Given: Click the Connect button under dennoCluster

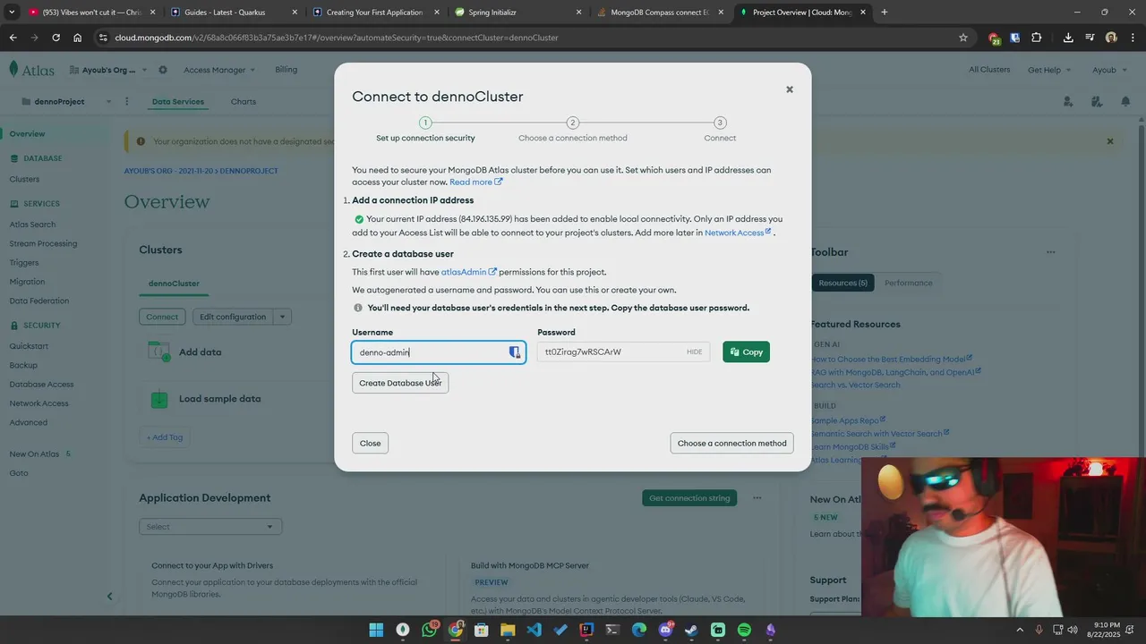Looking at the screenshot, I should pos(162,317).
